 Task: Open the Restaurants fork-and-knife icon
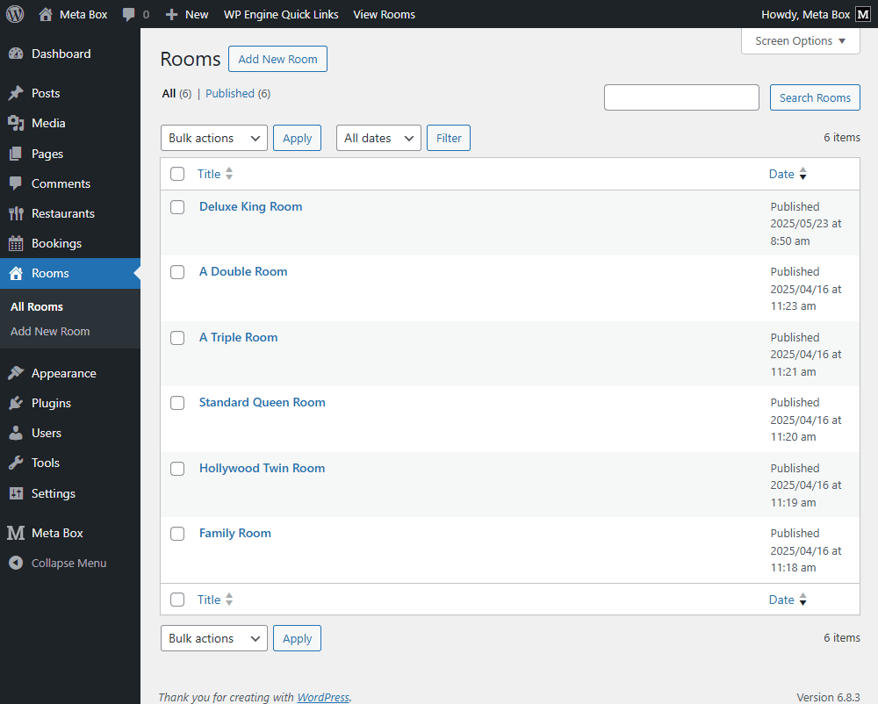(16, 213)
